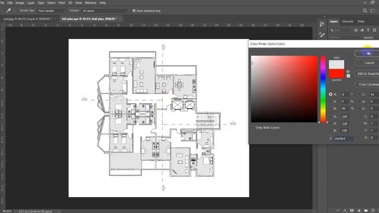Image resolution: width=379 pixels, height=213 pixels.
Task: Click new fill or adjustment layer icon
Action: coord(359,211)
